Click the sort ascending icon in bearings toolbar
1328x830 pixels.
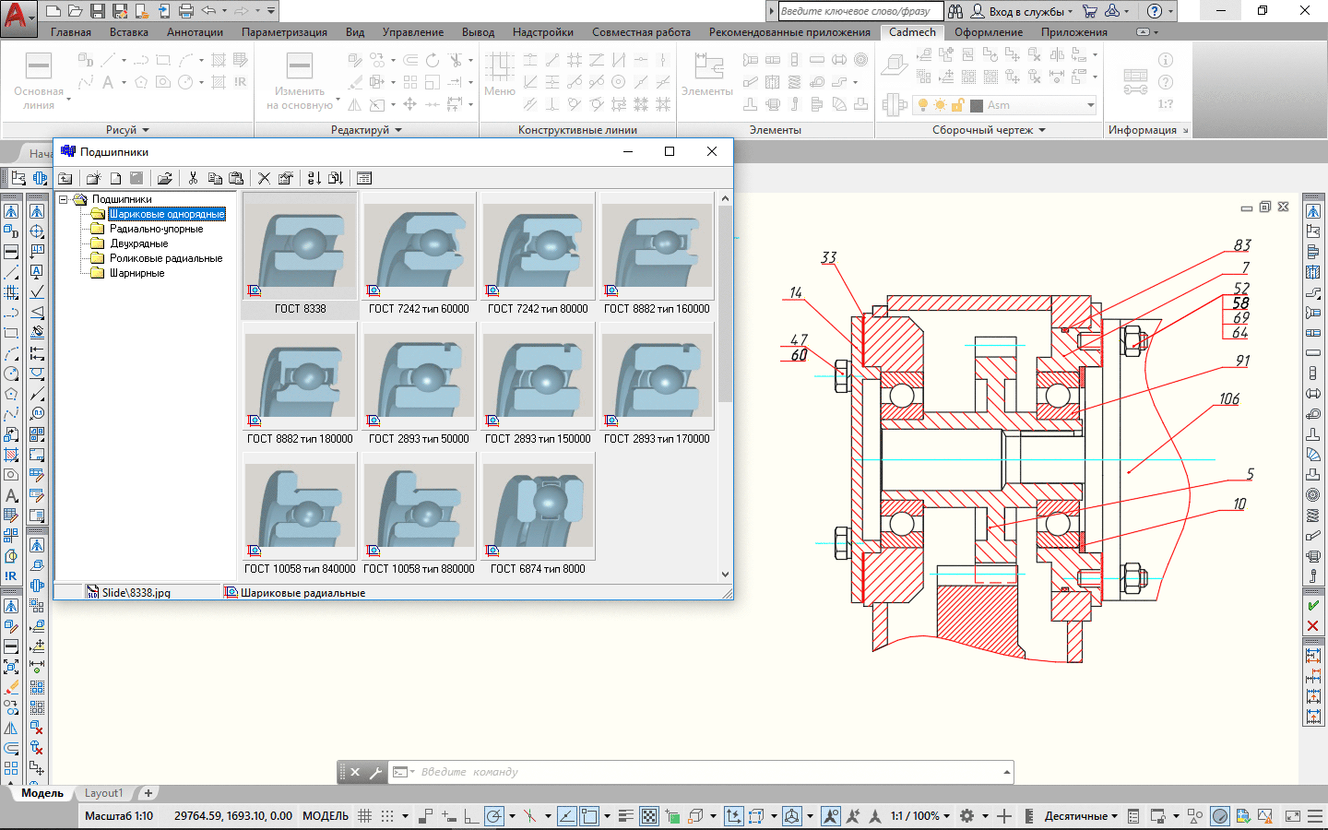tap(314, 178)
